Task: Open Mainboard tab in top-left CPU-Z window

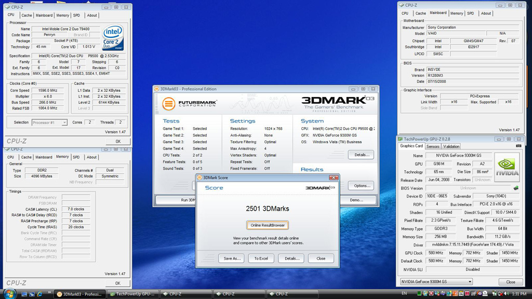Action: pos(44,15)
